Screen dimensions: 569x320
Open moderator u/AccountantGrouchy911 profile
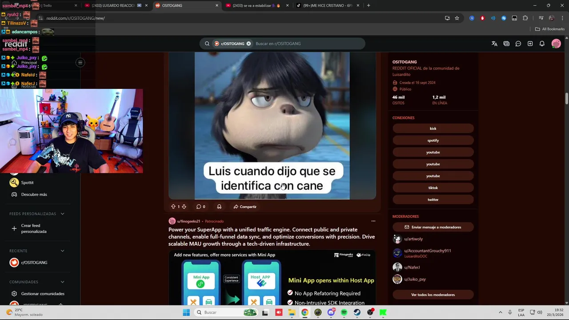[427, 251]
